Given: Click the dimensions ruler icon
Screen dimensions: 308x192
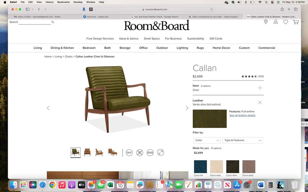Looking at the screenshot, I should click(x=150, y=153).
